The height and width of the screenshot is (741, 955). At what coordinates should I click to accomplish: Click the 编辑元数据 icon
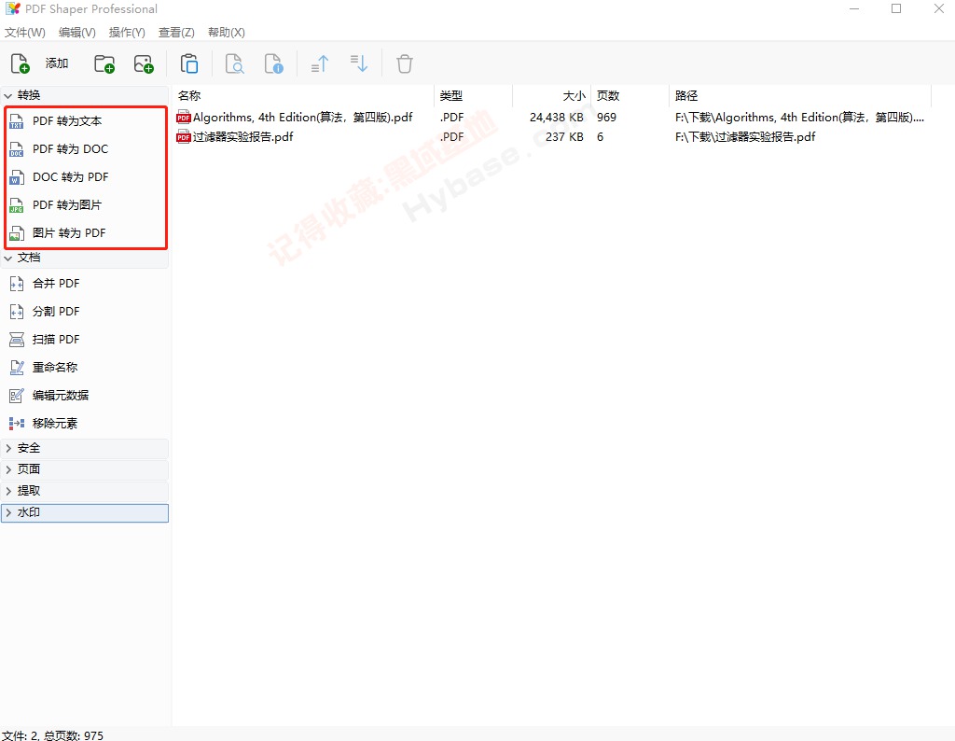[x=17, y=396]
